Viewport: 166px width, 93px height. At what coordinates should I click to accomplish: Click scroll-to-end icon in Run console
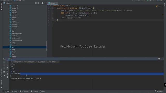tap(8, 71)
